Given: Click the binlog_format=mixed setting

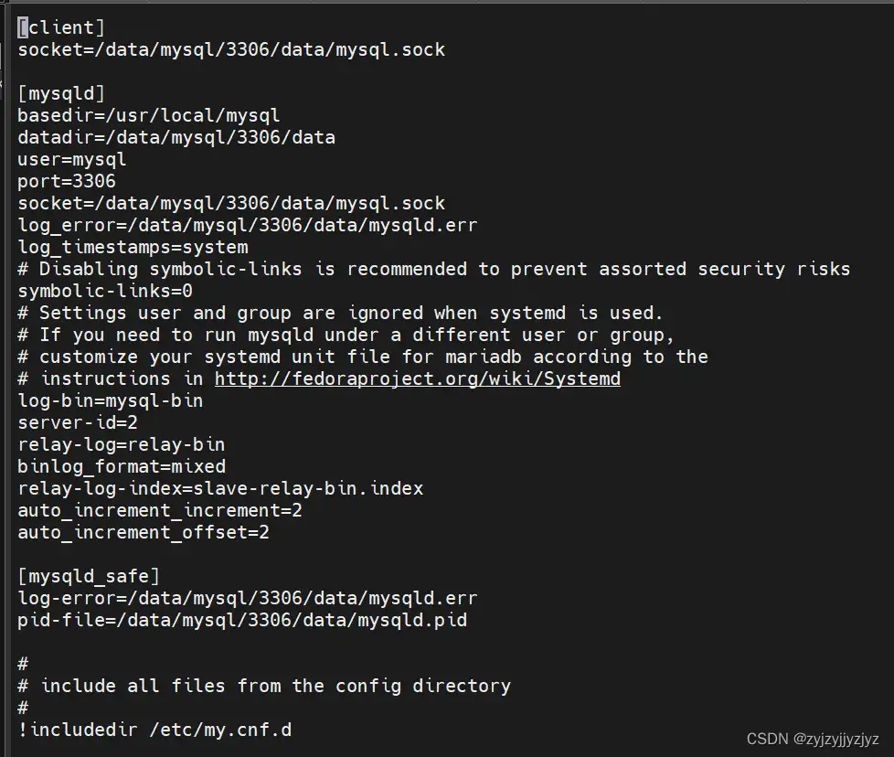Looking at the screenshot, I should point(121,466).
